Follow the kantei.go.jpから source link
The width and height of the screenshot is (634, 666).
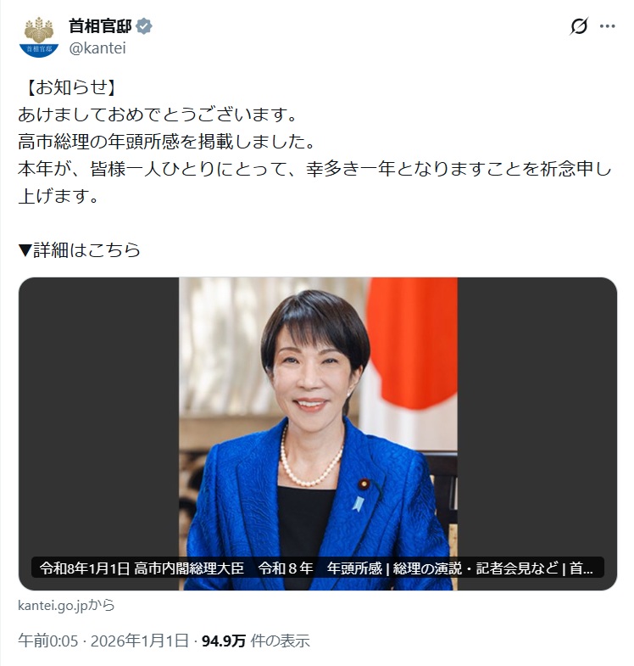(x=67, y=605)
